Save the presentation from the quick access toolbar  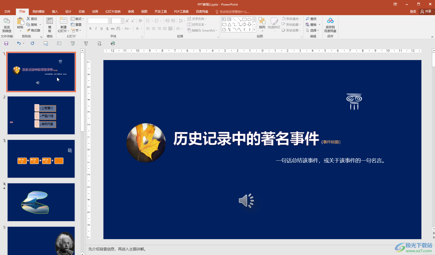tap(6, 43)
